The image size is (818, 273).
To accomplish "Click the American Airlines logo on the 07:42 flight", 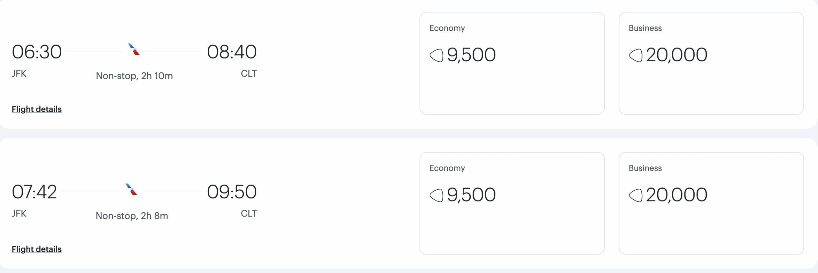I will pos(132,190).
